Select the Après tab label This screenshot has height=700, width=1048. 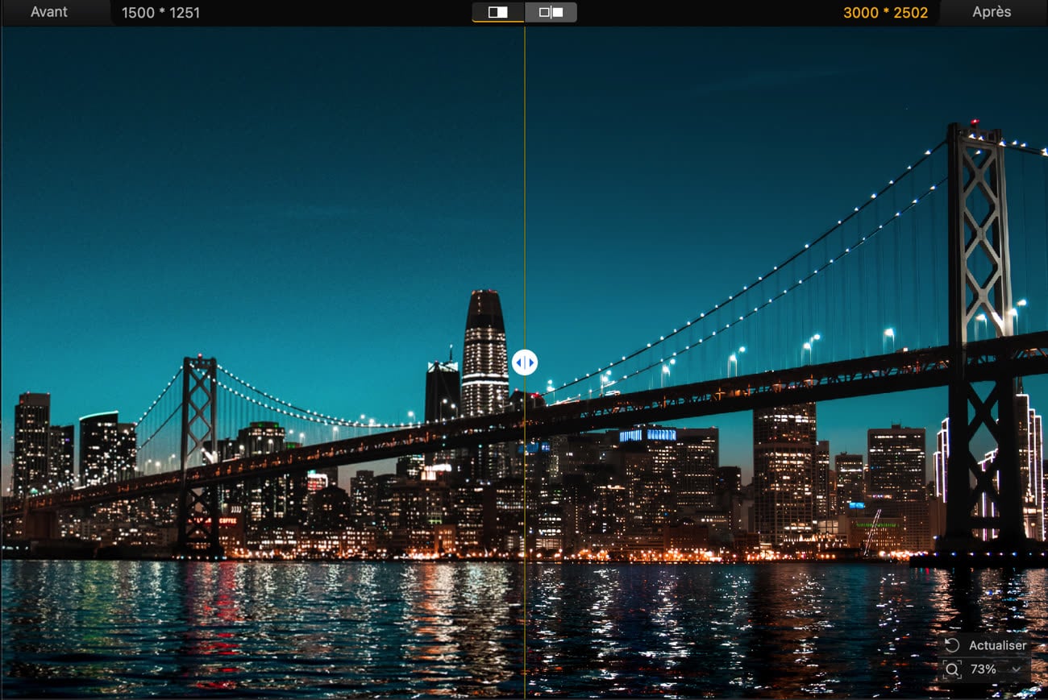pos(992,12)
